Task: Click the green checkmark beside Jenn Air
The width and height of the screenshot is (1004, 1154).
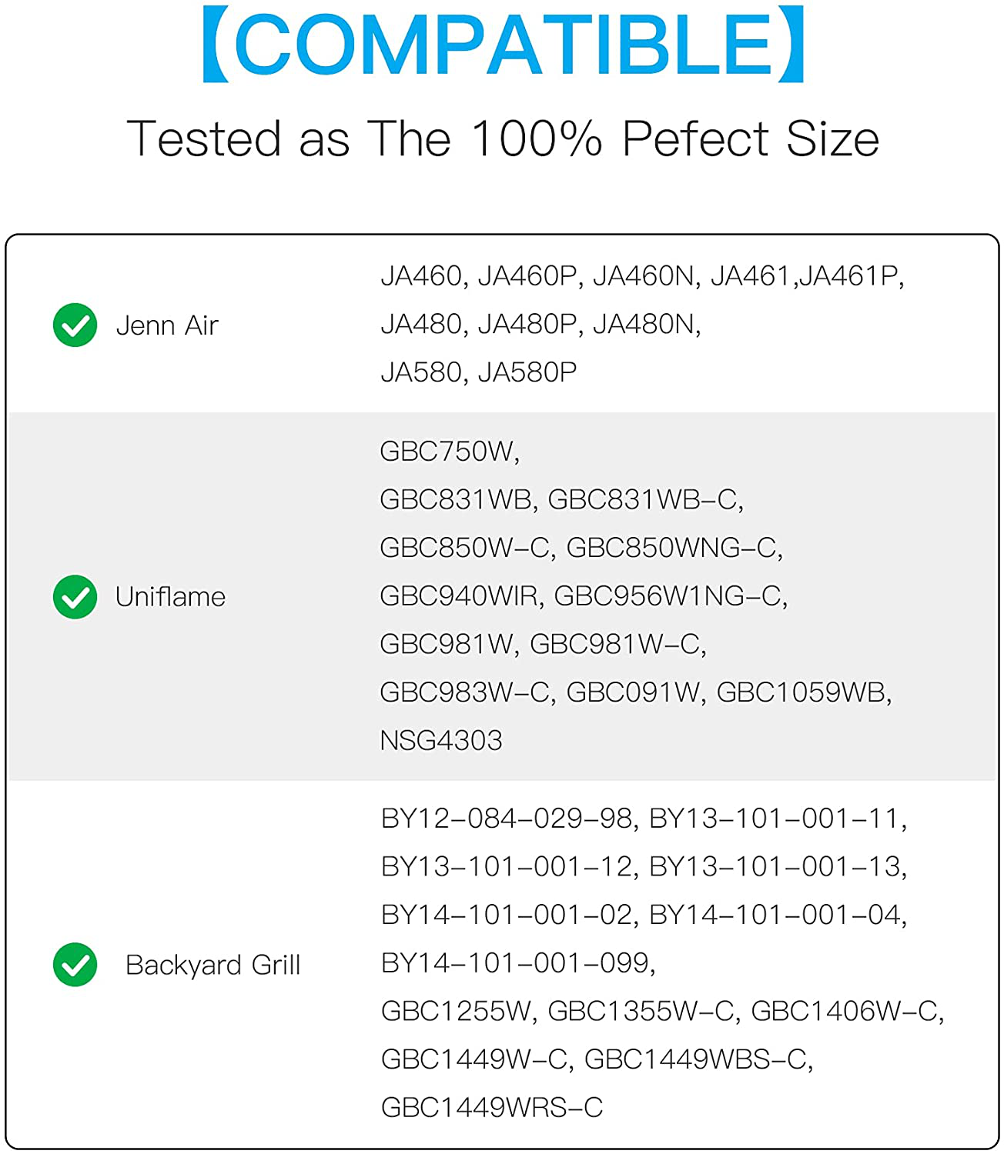Action: click(75, 325)
